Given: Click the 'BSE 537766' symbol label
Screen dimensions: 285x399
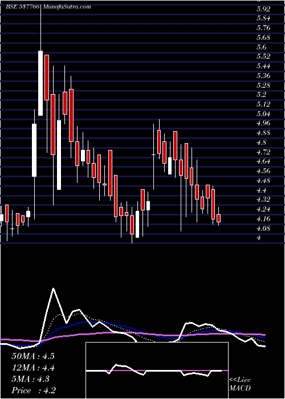Looking at the screenshot, I should click(x=23, y=7).
